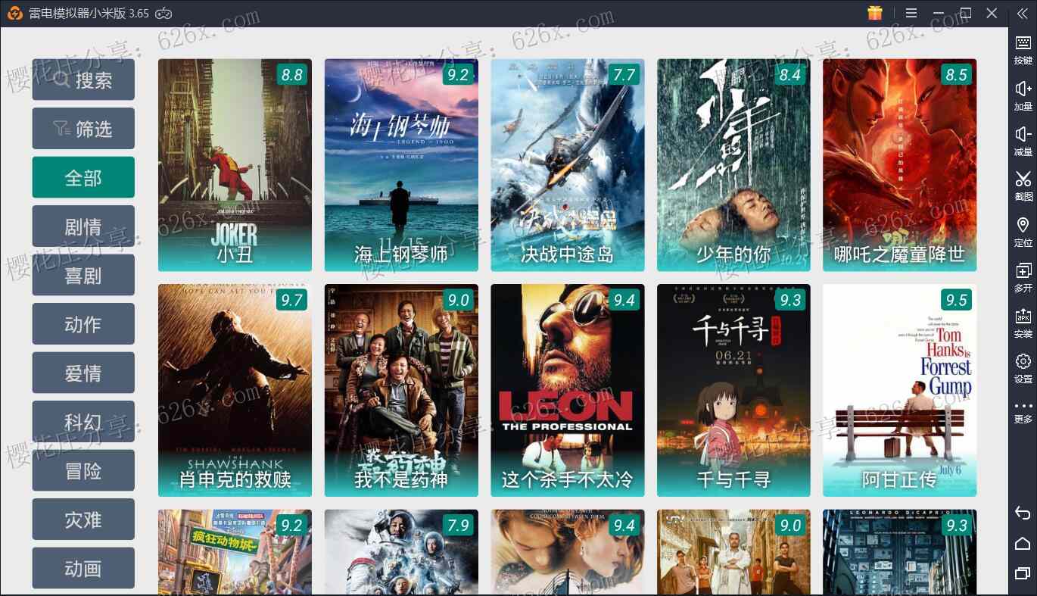Click the gift box icon in title bar

click(x=875, y=13)
